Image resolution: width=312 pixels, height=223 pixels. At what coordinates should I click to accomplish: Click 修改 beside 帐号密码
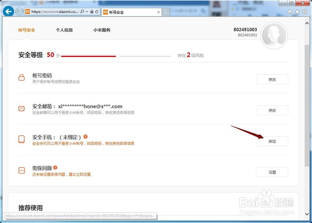(x=272, y=79)
